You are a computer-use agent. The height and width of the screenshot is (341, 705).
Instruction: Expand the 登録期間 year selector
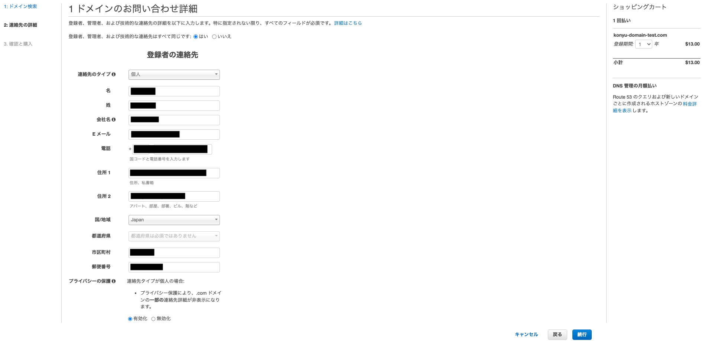point(644,44)
